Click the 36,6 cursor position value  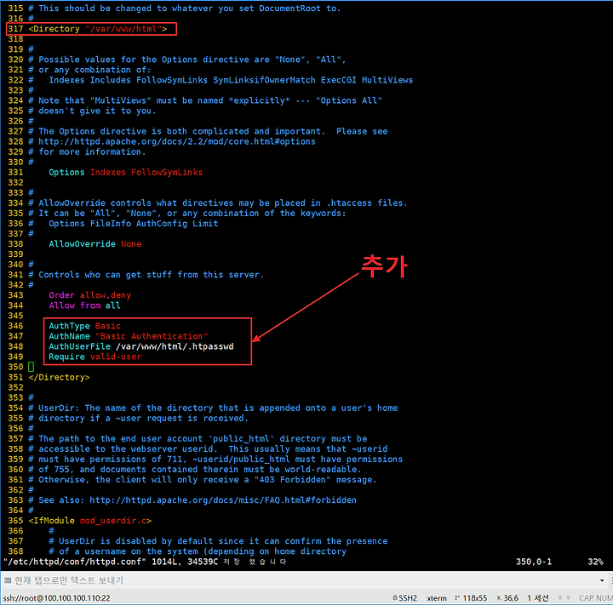(x=511, y=598)
